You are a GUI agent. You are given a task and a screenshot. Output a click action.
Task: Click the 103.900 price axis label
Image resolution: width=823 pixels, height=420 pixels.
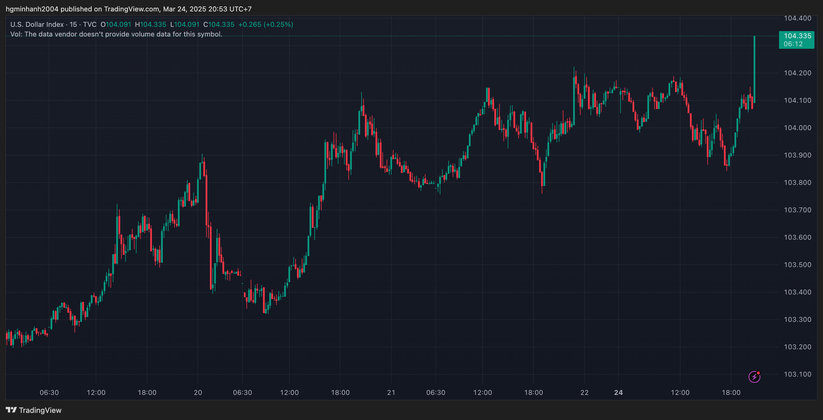(797, 155)
